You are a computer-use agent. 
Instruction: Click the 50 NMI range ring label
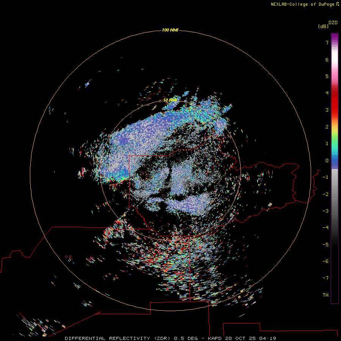170,100
